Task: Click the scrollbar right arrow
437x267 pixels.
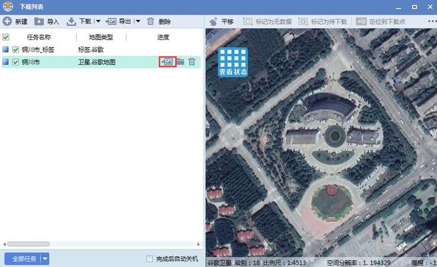Action: tap(198, 244)
